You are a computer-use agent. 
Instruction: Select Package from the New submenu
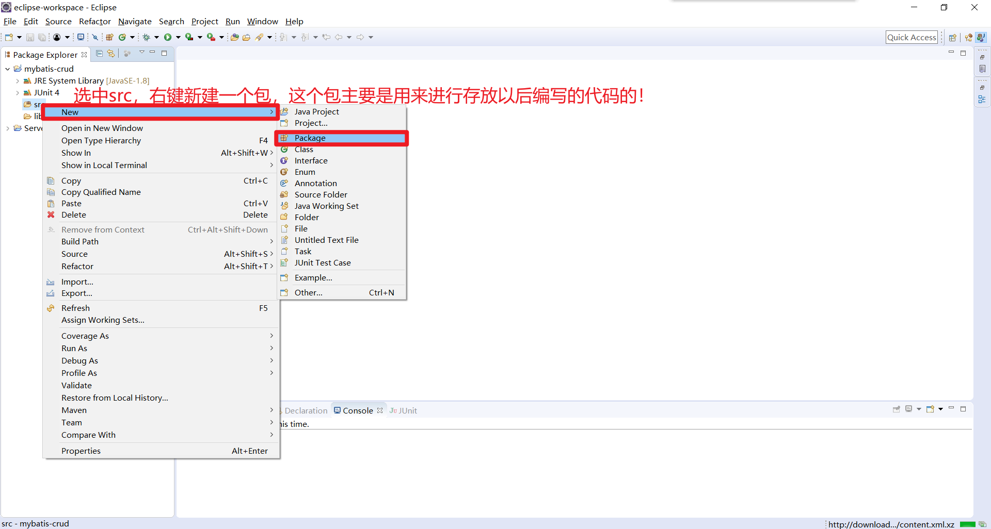342,138
